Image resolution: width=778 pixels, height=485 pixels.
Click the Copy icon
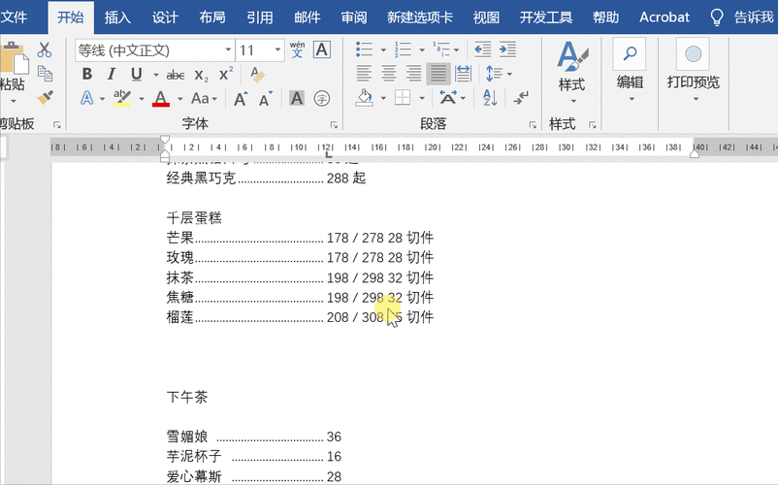[x=45, y=74]
